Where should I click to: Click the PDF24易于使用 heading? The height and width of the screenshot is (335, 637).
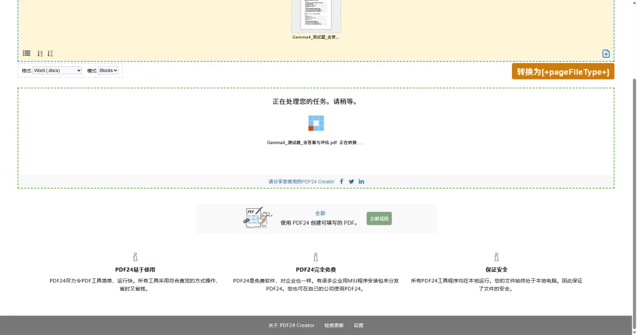(135, 270)
